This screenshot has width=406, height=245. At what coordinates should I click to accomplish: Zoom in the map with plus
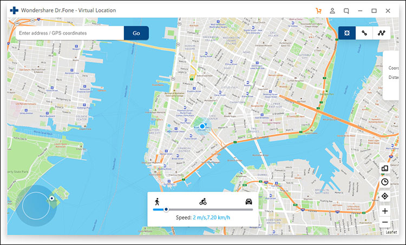[x=385, y=211]
